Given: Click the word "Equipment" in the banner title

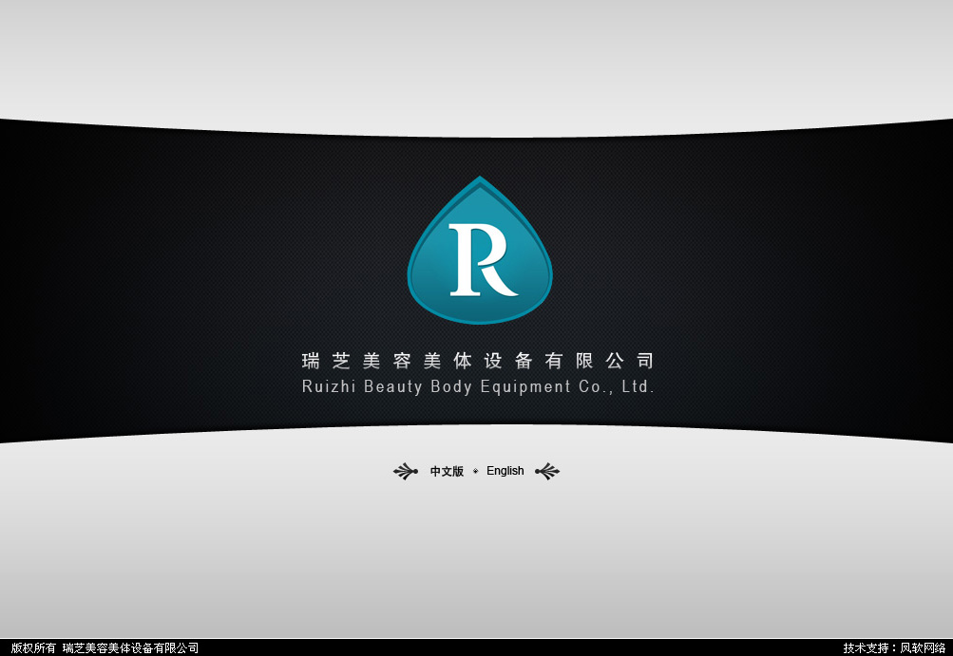Looking at the screenshot, I should 525,387.
